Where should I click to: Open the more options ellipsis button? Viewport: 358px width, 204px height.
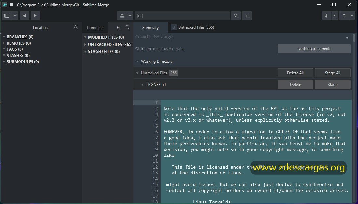coord(247,16)
